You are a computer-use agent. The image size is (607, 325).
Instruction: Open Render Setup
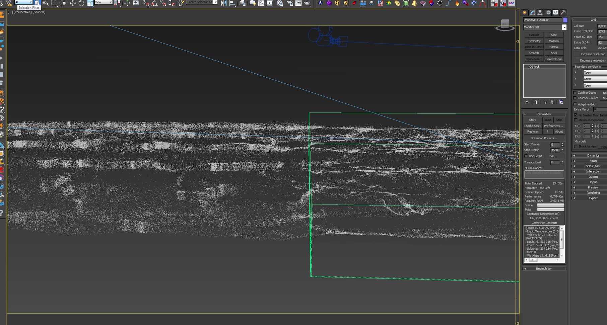290,3
